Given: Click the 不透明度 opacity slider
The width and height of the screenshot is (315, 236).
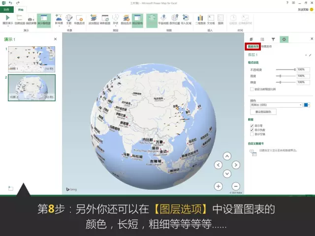Looking at the screenshot, I should (285, 70).
